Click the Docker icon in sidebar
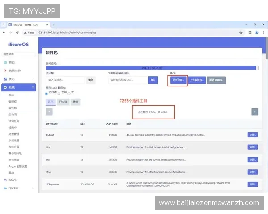Viewport: 268px width, 214px height. 5,188
